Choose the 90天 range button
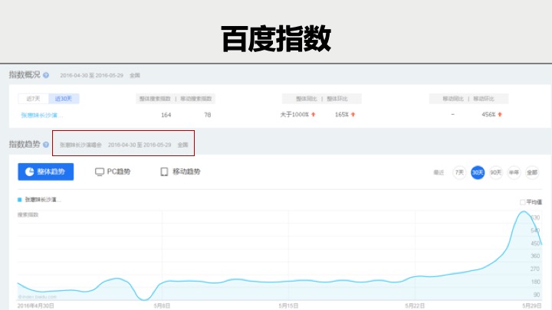 [x=496, y=172]
